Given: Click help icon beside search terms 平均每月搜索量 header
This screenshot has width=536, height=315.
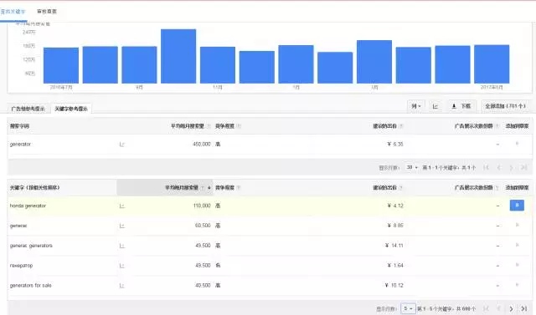Looking at the screenshot, I should (x=209, y=126).
